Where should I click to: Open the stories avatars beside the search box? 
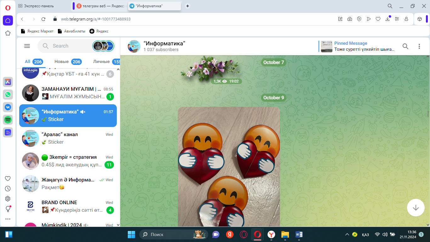pos(103,46)
